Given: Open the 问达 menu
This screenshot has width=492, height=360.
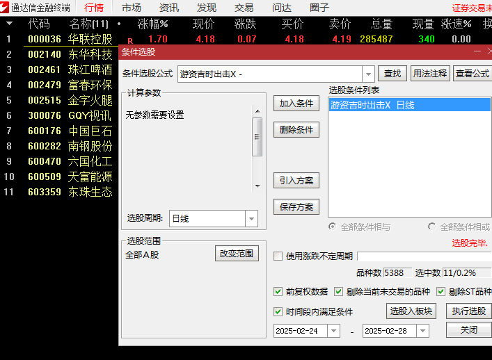Looking at the screenshot, I should (x=281, y=8).
